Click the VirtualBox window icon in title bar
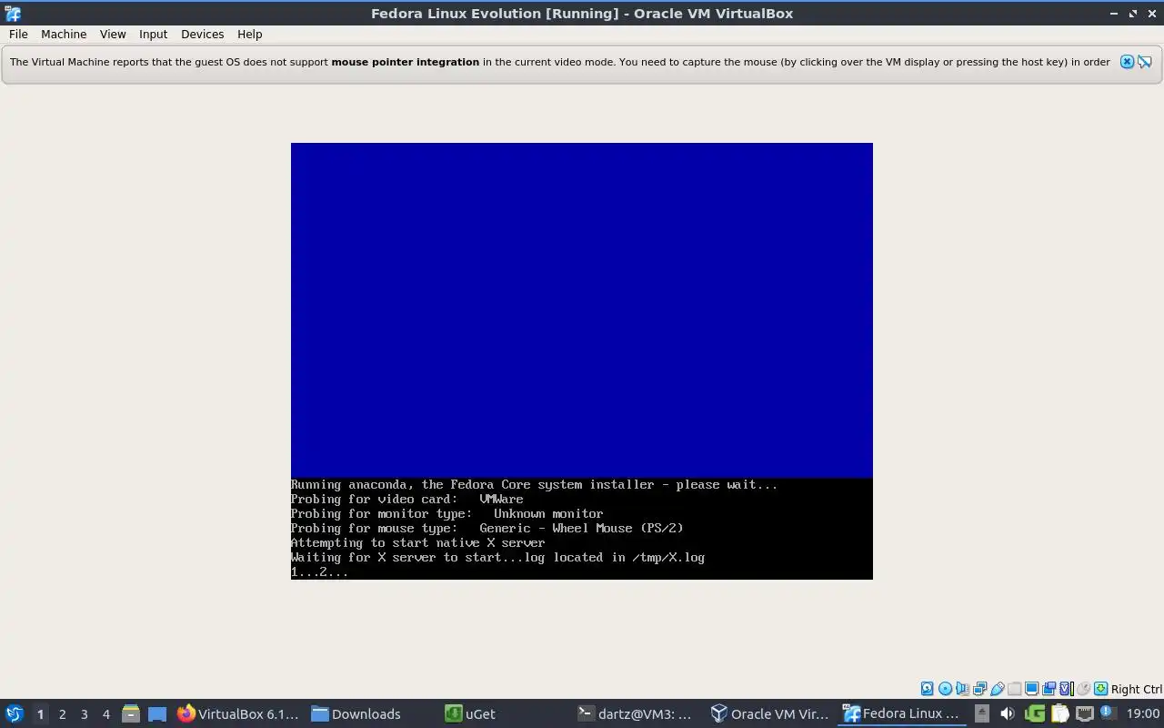The width and height of the screenshot is (1164, 728). [13, 14]
